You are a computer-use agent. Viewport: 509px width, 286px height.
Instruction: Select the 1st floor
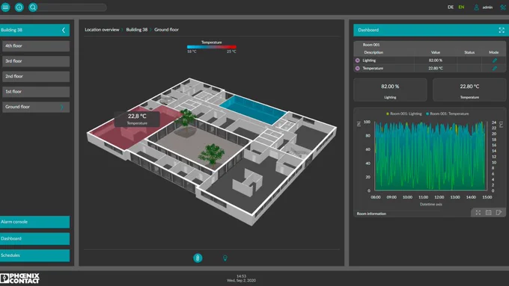pos(36,92)
